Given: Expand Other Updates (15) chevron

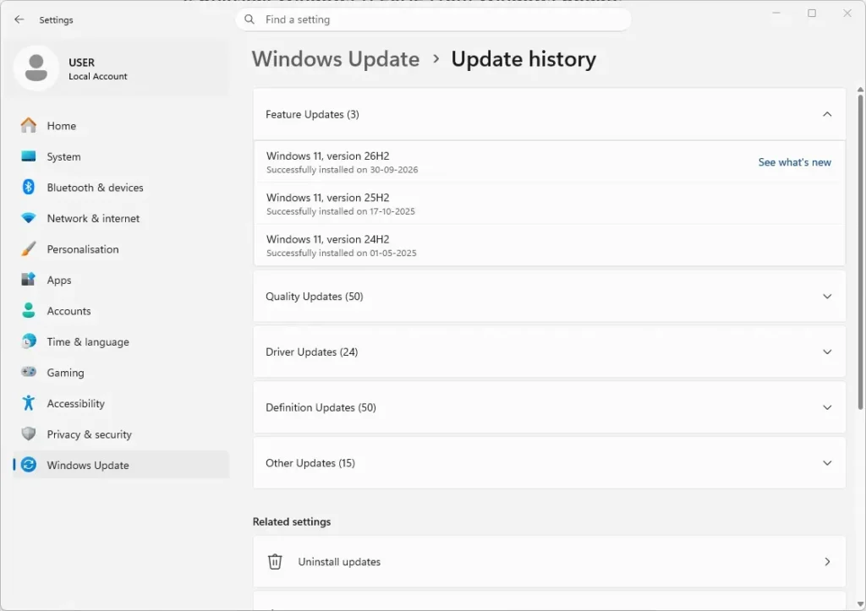Looking at the screenshot, I should [x=827, y=463].
